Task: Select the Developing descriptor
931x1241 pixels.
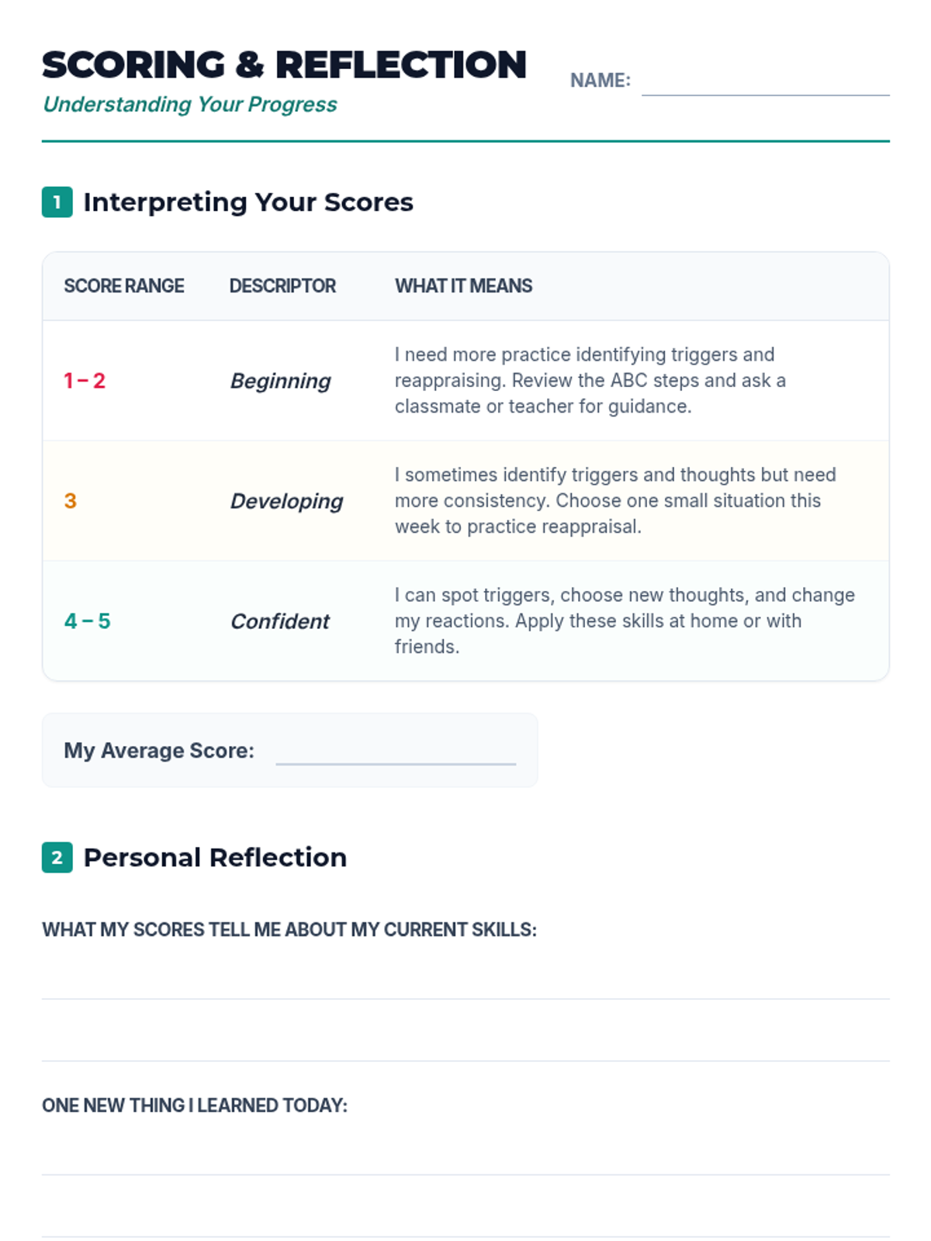Action: tap(287, 501)
